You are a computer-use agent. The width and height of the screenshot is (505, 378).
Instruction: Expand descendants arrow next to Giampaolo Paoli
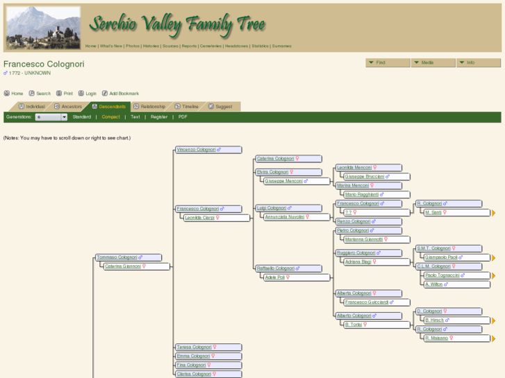493,258
